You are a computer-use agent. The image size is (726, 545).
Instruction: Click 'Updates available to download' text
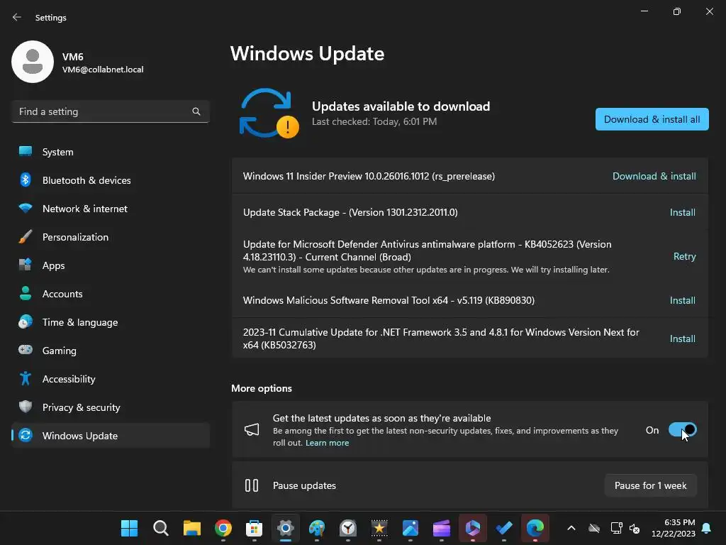(401, 106)
